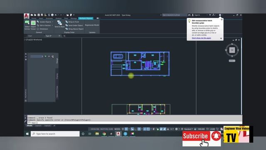
Task: Click the Windows taskbar search box
Action: pyautogui.click(x=55, y=134)
